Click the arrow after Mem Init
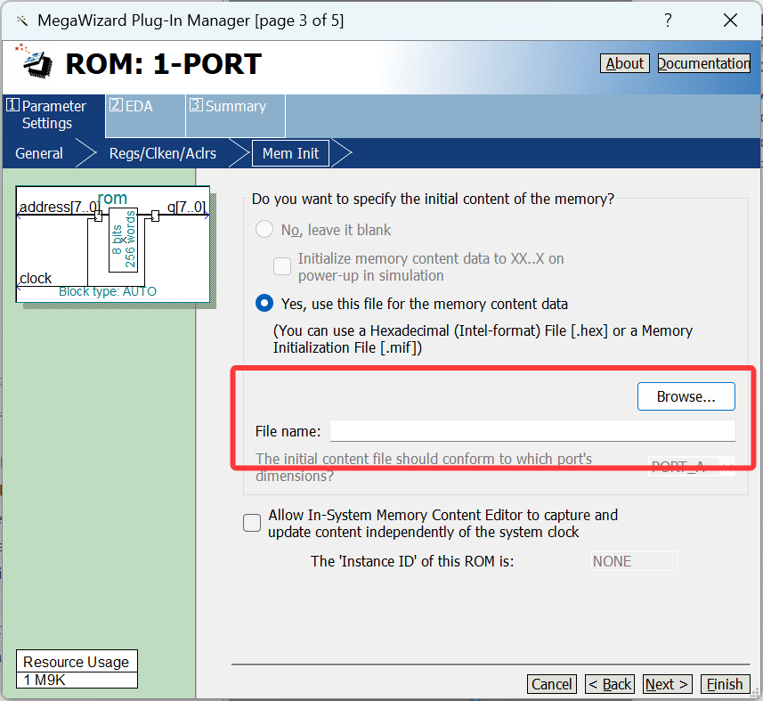 pyautogui.click(x=342, y=153)
